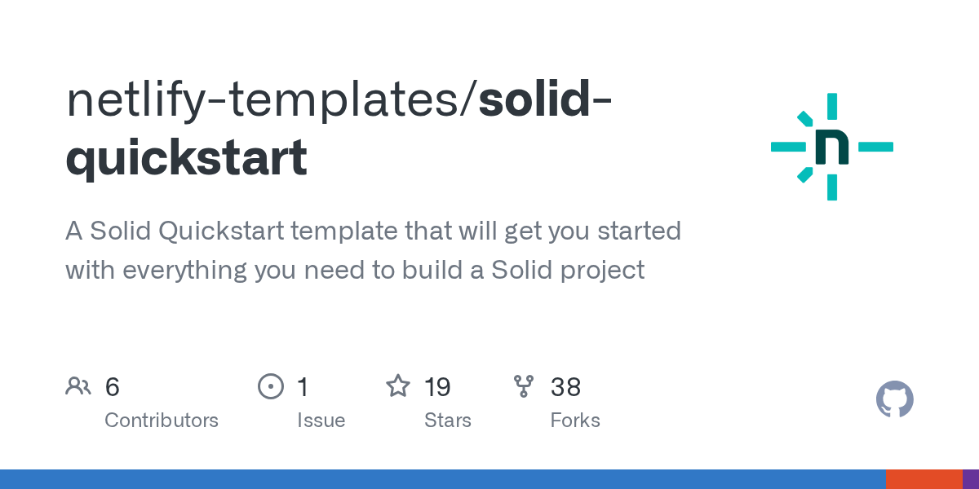979x489 pixels.
Task: Click the fork icon
Action: tap(524, 386)
